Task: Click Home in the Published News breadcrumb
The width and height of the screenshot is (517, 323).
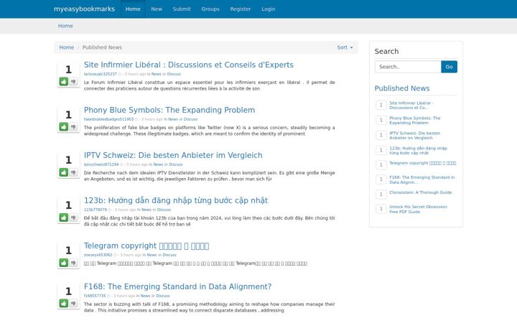Action: (x=67, y=47)
